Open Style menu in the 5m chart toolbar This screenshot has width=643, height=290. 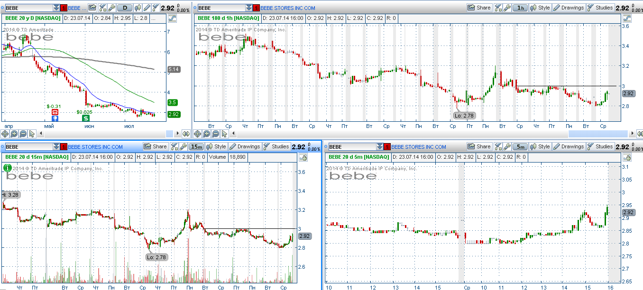540,146
